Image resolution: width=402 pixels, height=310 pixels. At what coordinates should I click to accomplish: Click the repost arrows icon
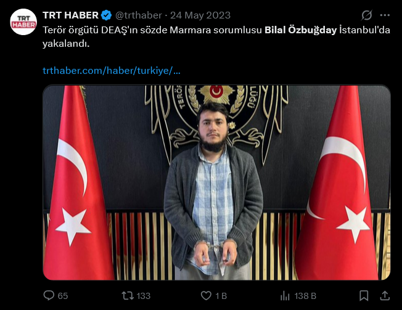[128, 296]
